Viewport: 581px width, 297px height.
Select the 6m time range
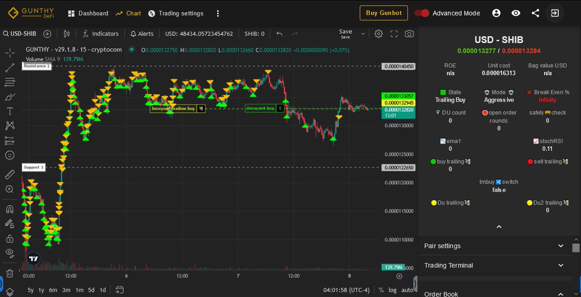(53, 290)
